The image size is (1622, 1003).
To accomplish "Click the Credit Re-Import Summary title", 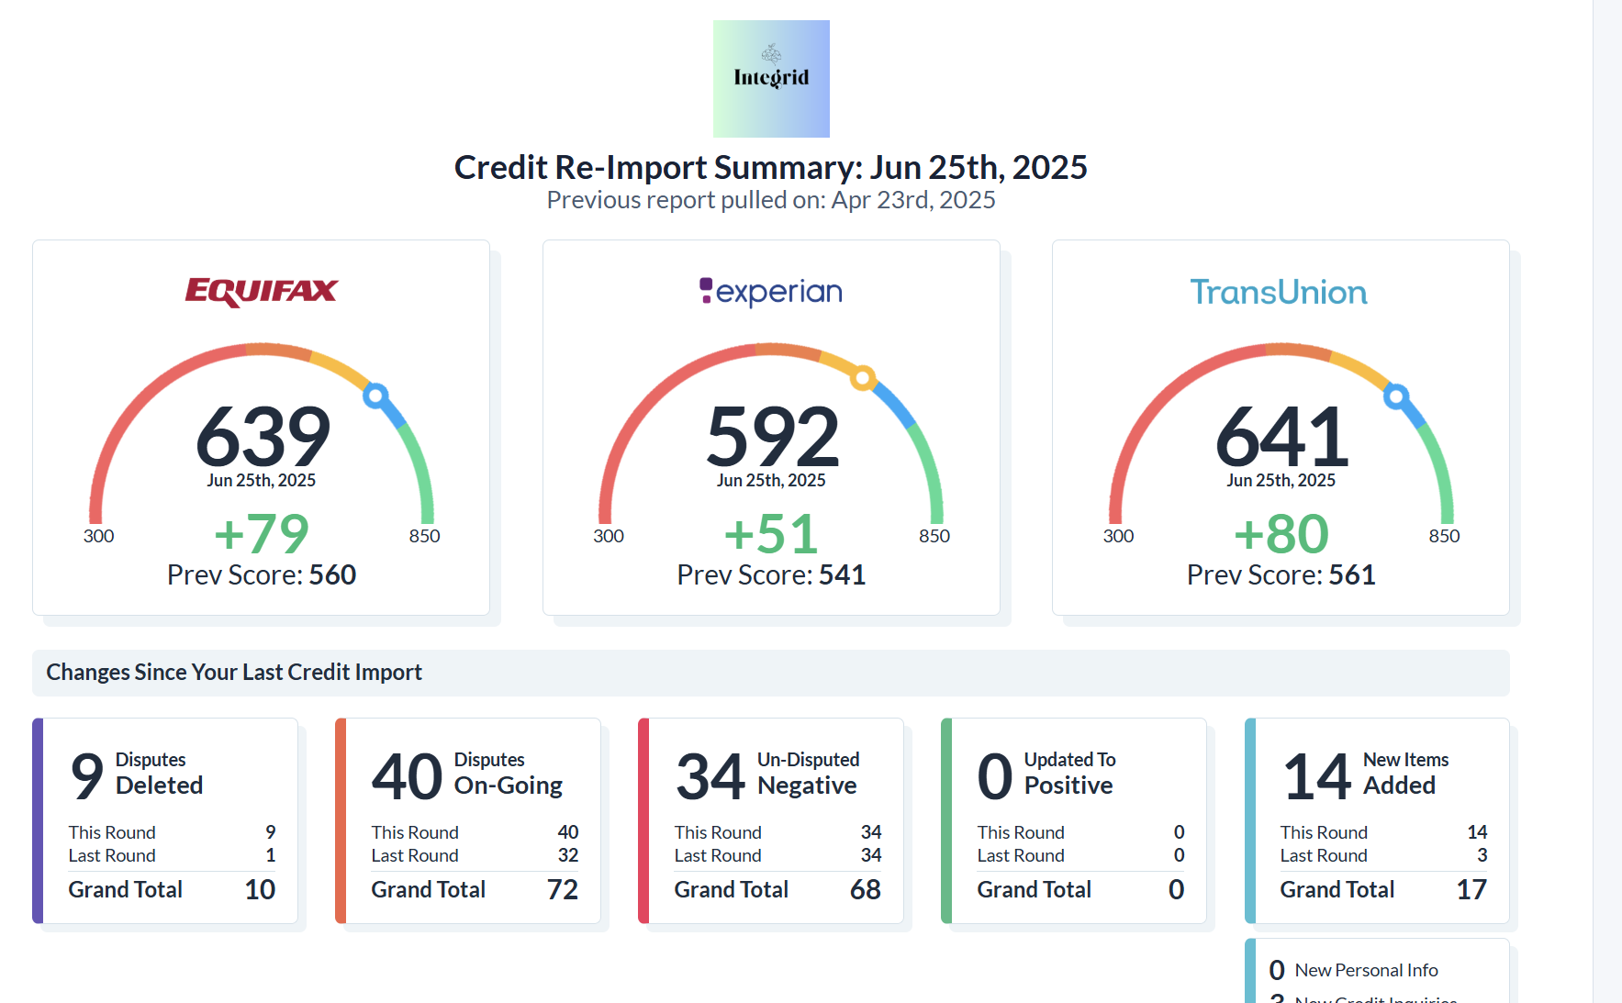I will point(770,168).
